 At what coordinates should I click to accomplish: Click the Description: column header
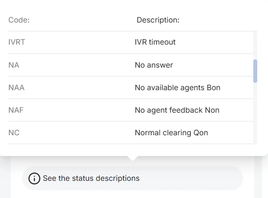158,20
